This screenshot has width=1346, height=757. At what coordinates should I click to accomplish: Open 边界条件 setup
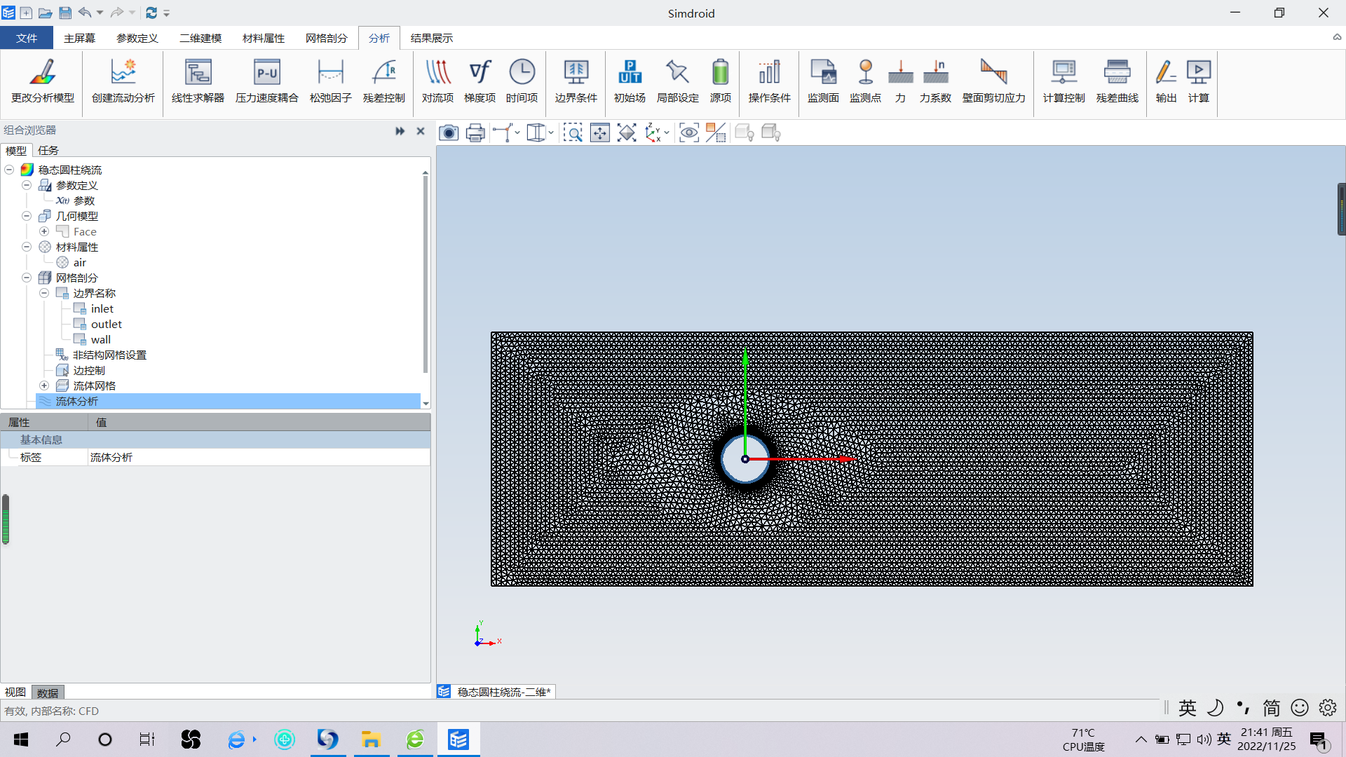click(x=576, y=81)
